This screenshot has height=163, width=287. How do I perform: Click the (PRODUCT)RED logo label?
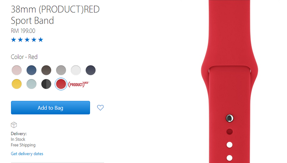(x=79, y=84)
